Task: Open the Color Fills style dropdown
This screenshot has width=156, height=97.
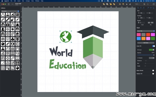Action: [146, 31]
